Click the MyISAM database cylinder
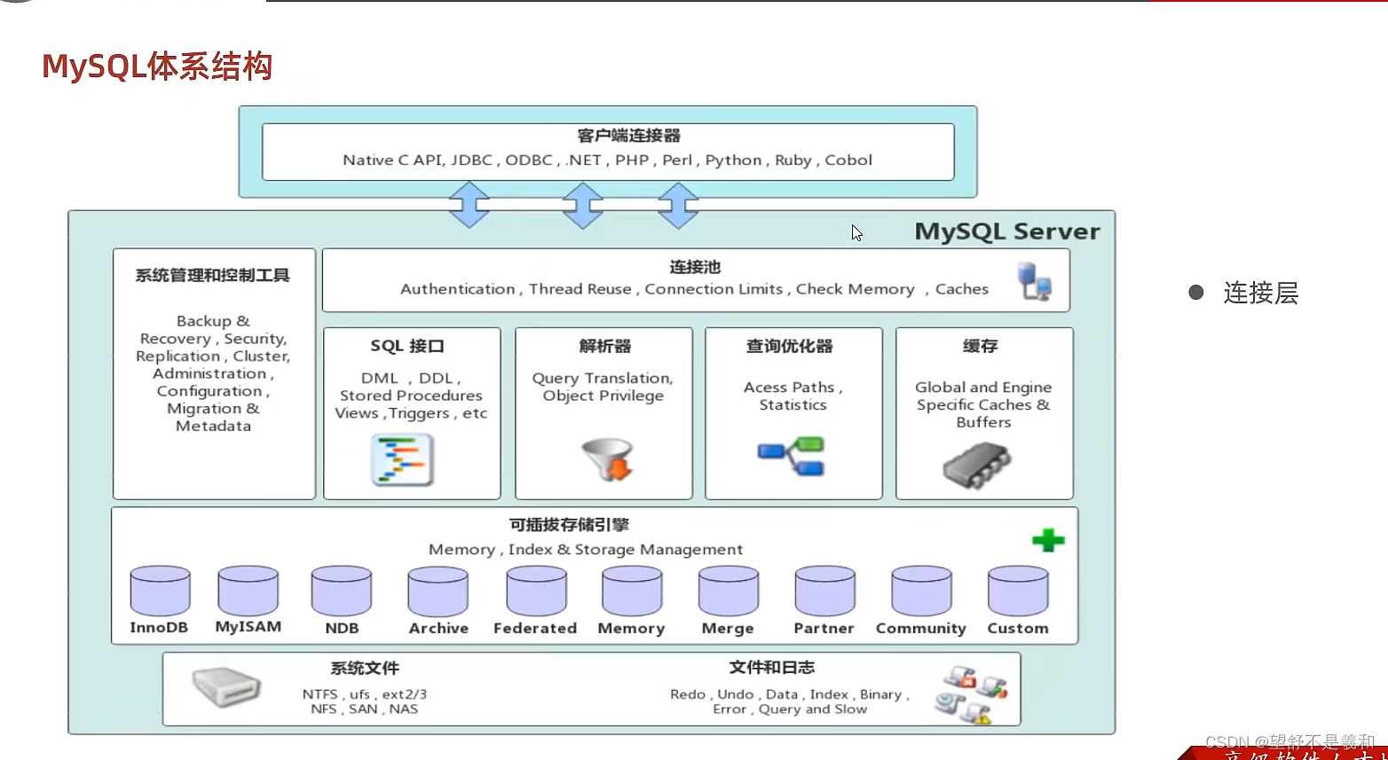1388x760 pixels. (x=248, y=591)
